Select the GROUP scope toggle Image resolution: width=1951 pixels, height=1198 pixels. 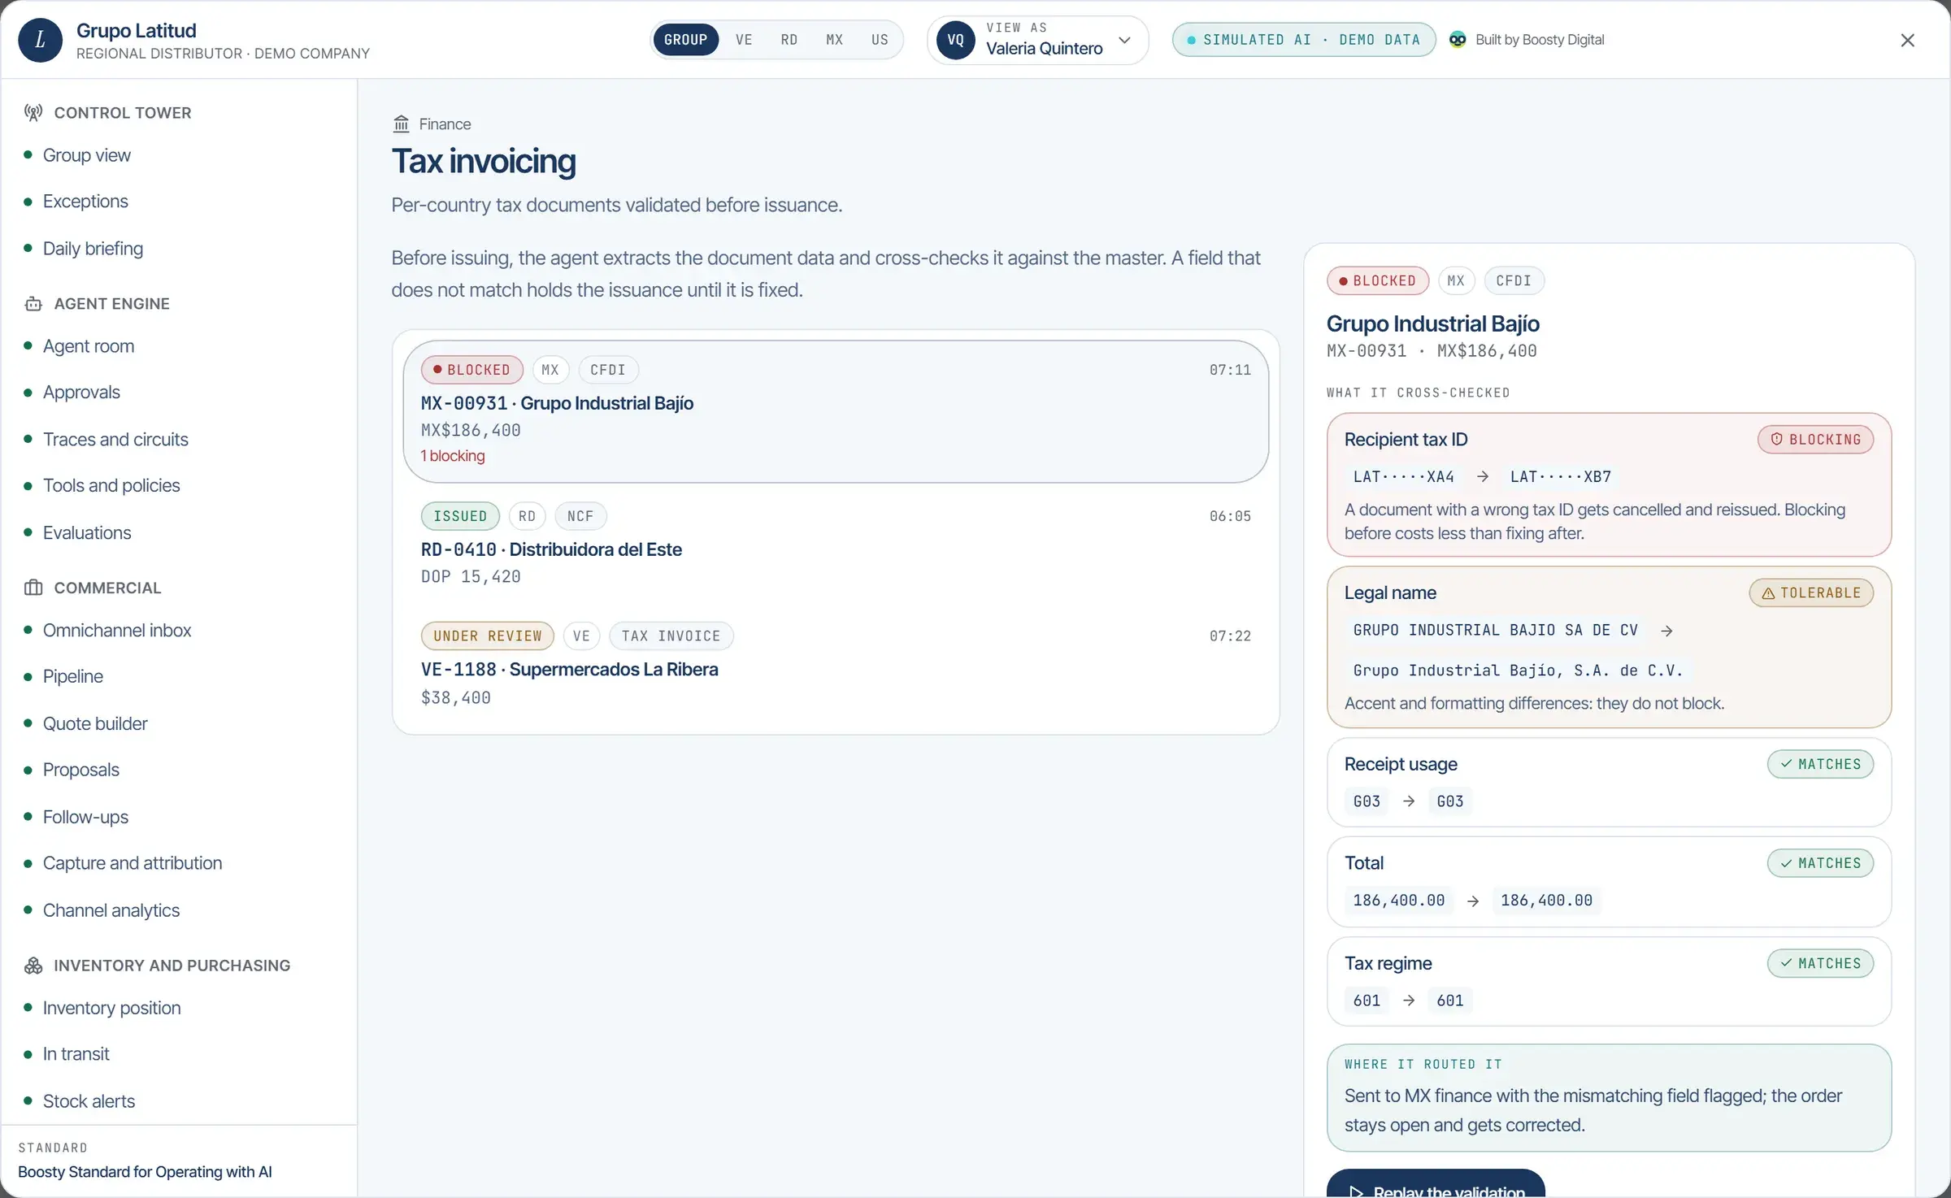tap(686, 40)
